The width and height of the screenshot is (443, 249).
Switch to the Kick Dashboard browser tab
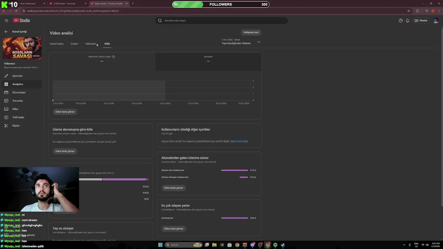[24, 3]
